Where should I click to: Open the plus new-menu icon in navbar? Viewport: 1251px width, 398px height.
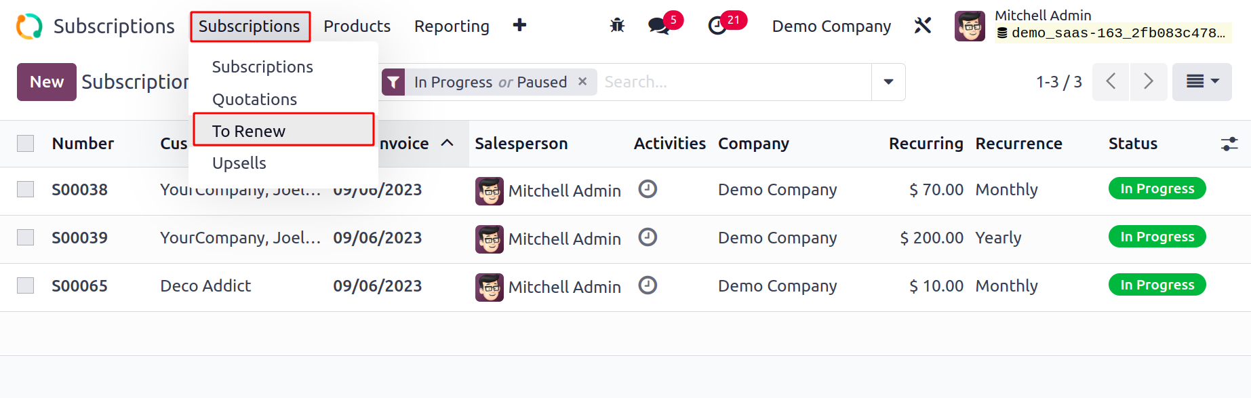tap(519, 25)
